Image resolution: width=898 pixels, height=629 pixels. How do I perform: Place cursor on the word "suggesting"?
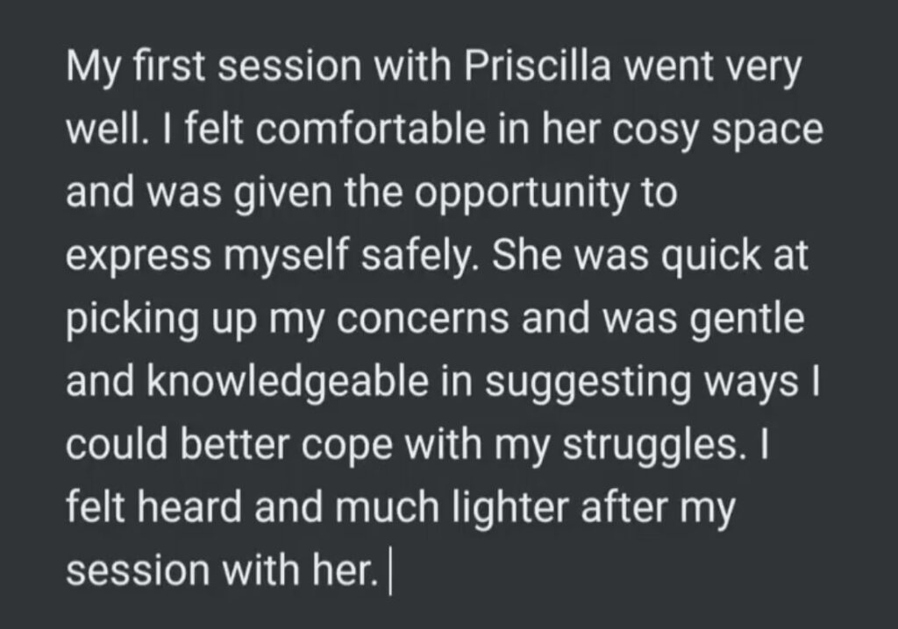coord(588,384)
